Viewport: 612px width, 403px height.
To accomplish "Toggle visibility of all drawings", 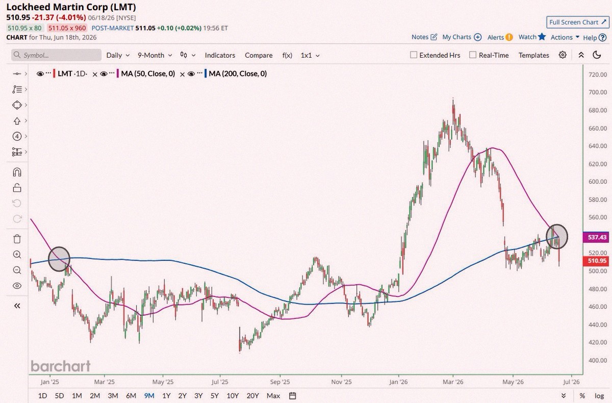I will tap(16, 286).
